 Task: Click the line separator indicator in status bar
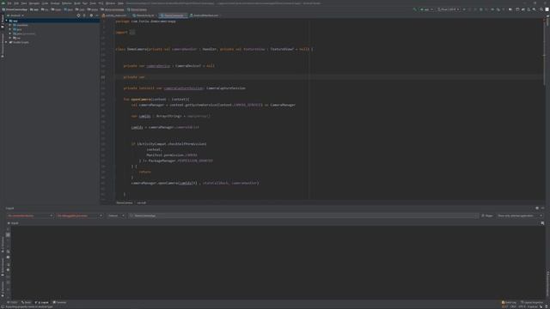click(513, 306)
